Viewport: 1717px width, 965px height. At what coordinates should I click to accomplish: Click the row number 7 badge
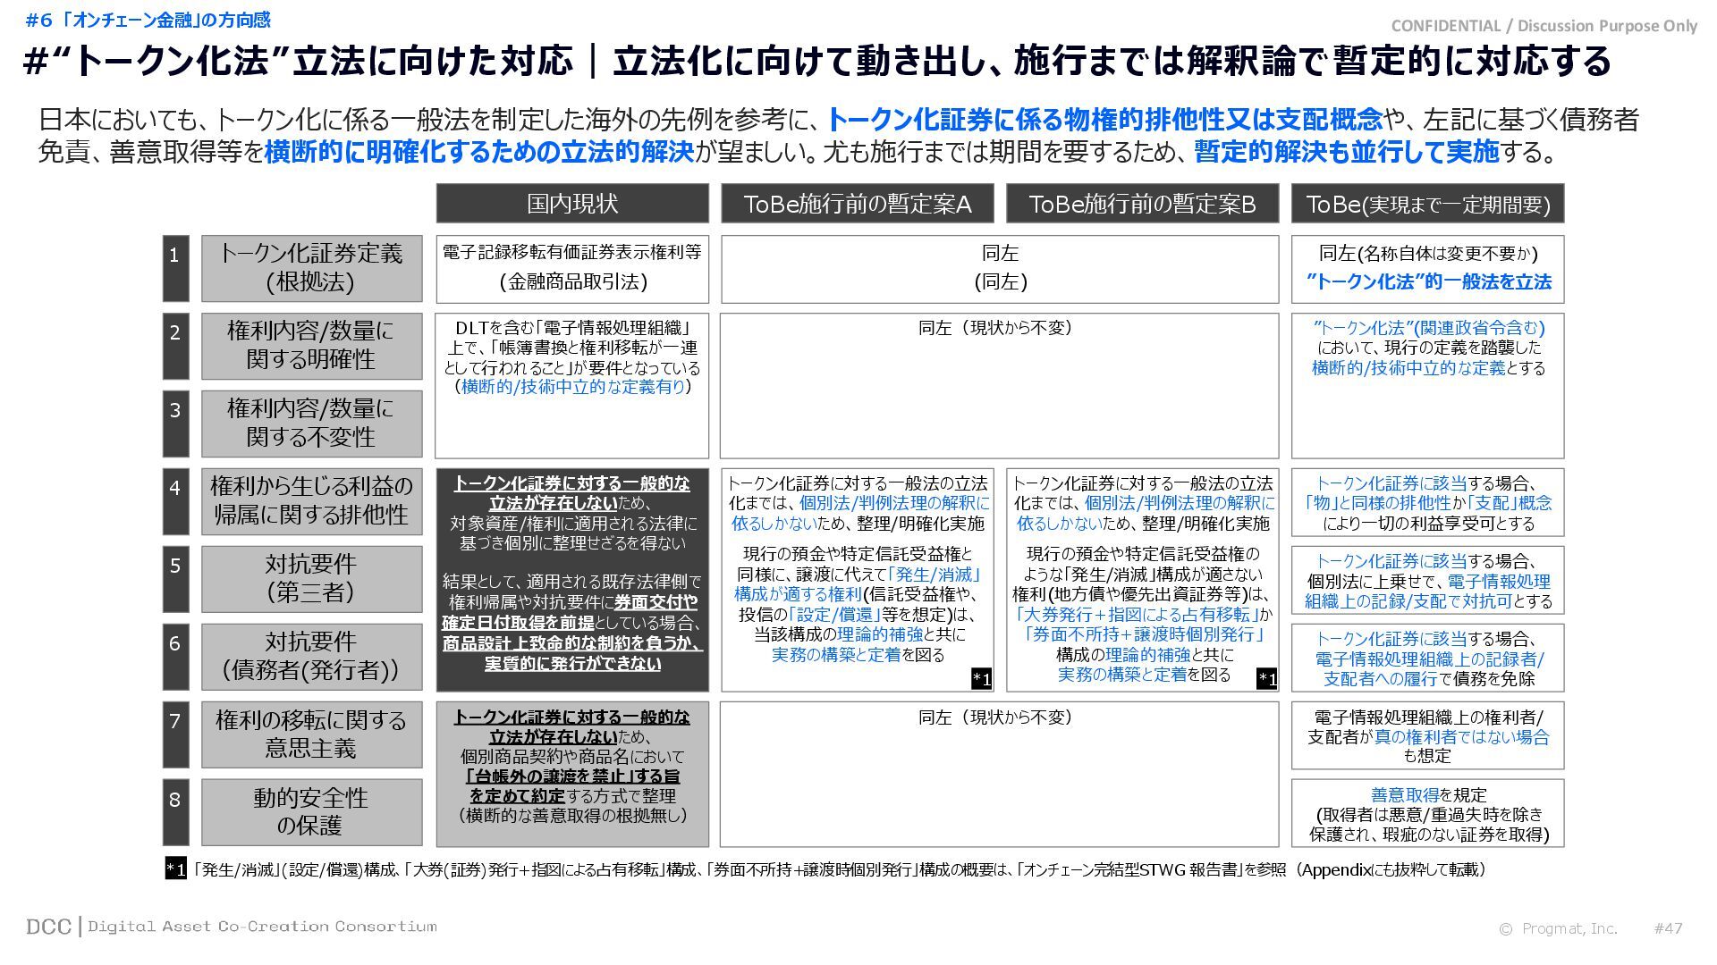(x=175, y=734)
